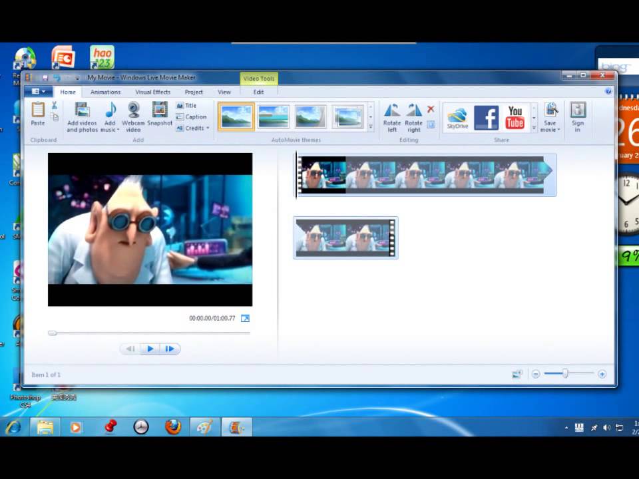Select the third AutoMovie theme thumbnail

311,116
